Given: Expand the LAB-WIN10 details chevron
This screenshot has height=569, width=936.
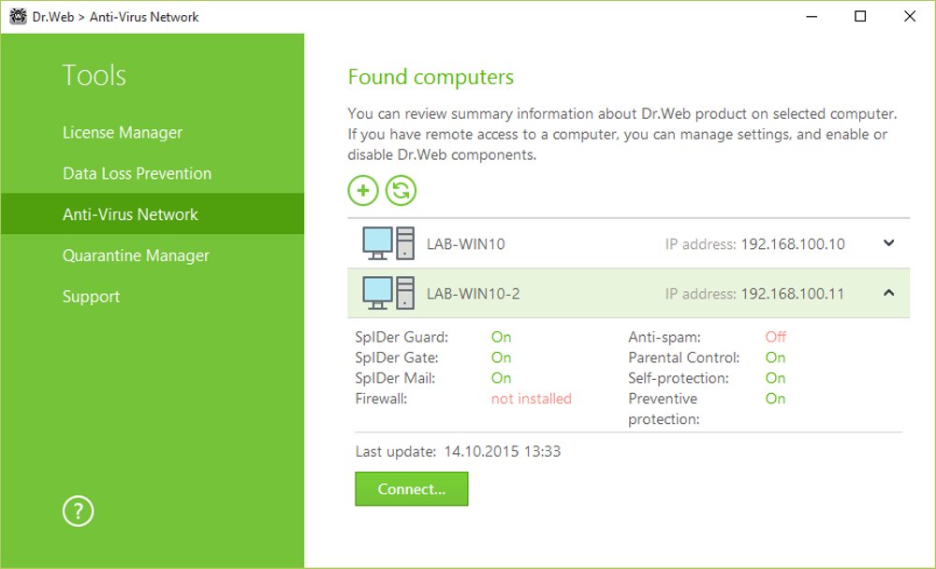Looking at the screenshot, I should 889,243.
